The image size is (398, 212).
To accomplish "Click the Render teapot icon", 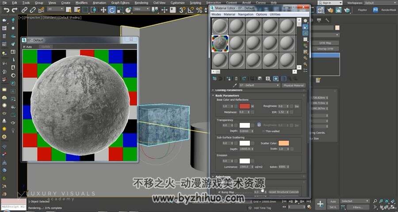I will pos(347,10).
